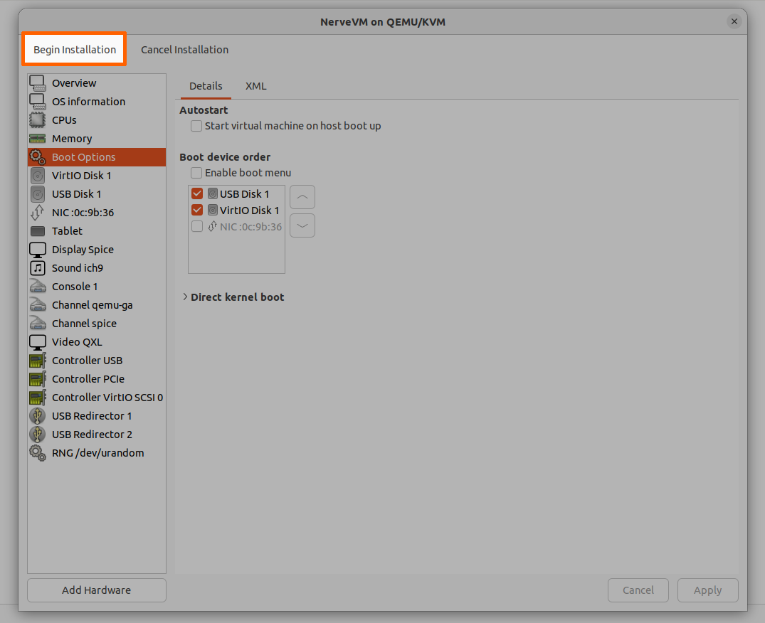Viewport: 765px width, 623px height.
Task: Switch to the XML tab
Action: coord(255,86)
